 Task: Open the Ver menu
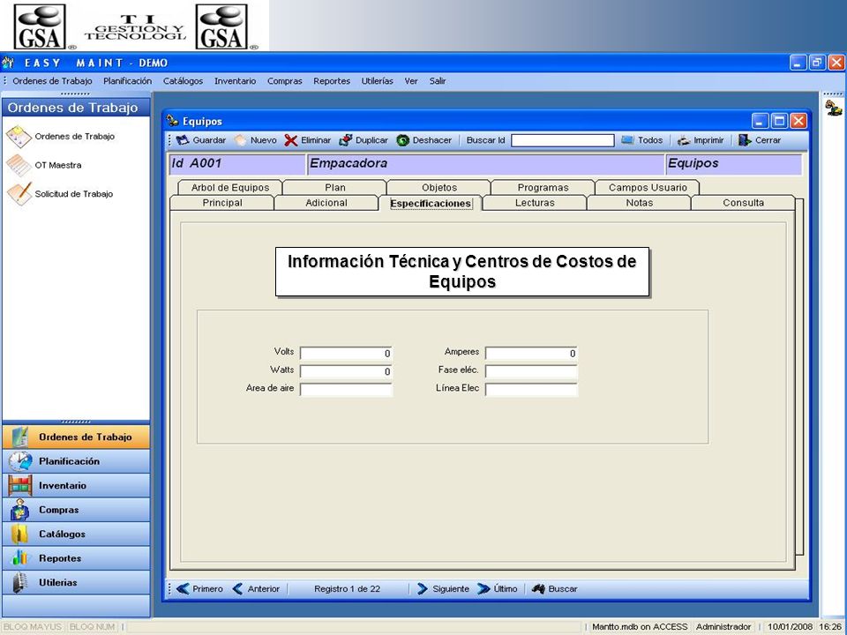point(411,81)
